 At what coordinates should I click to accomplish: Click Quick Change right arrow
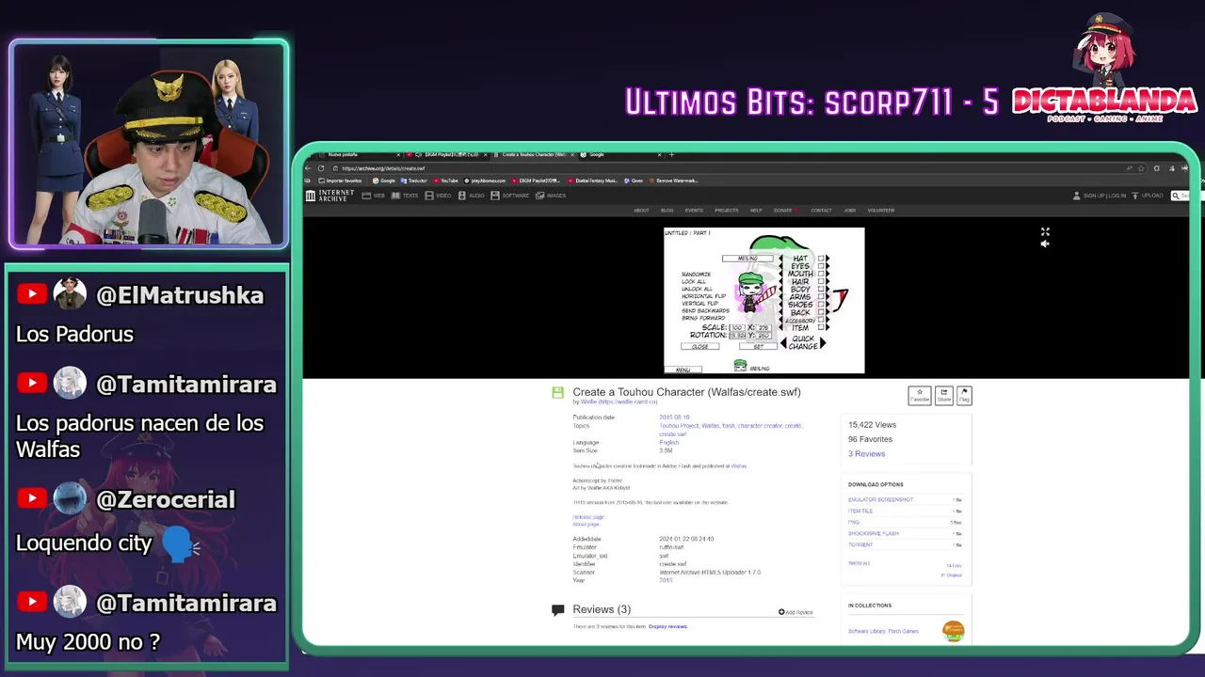(823, 342)
